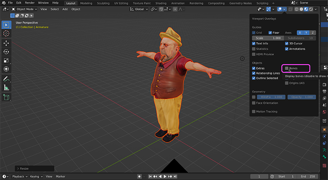Select the first selection mode icon (Set)

click(x=13, y=16)
